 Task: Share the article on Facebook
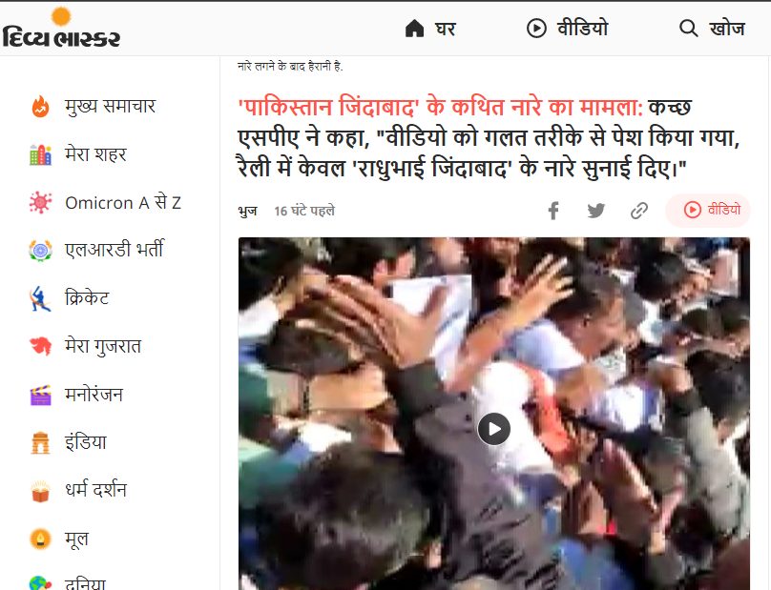553,211
